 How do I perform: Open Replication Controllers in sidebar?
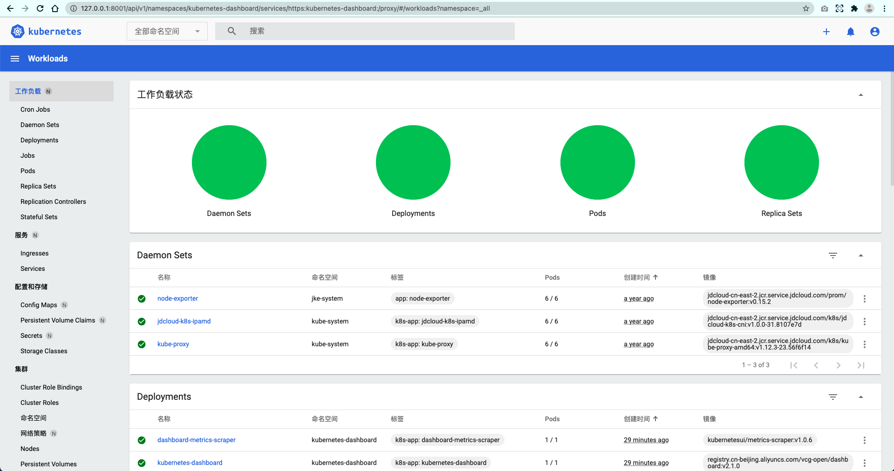click(x=53, y=202)
